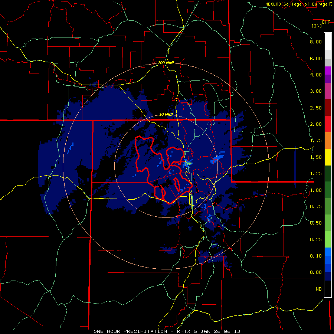Click the 100 NMI range ring label
The height and width of the screenshot is (334, 334).
tap(166, 63)
